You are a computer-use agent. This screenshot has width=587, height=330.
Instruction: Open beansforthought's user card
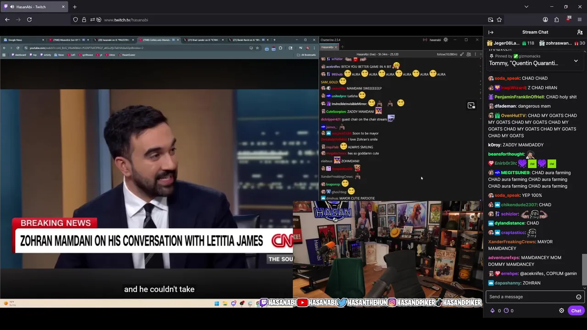pyautogui.click(x=506, y=154)
